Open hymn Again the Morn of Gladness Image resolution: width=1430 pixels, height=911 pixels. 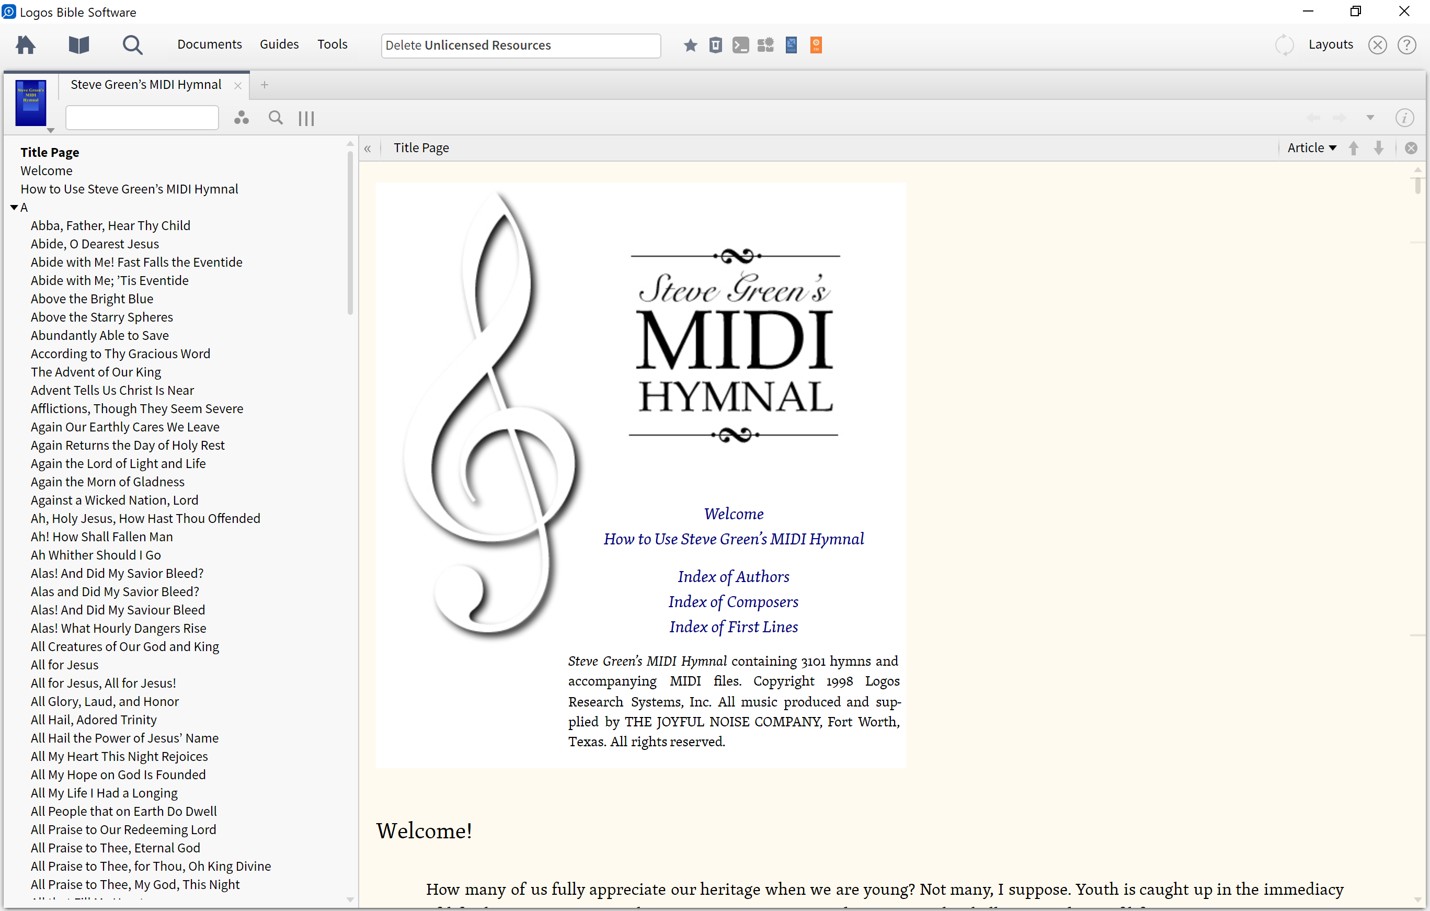[x=108, y=482]
